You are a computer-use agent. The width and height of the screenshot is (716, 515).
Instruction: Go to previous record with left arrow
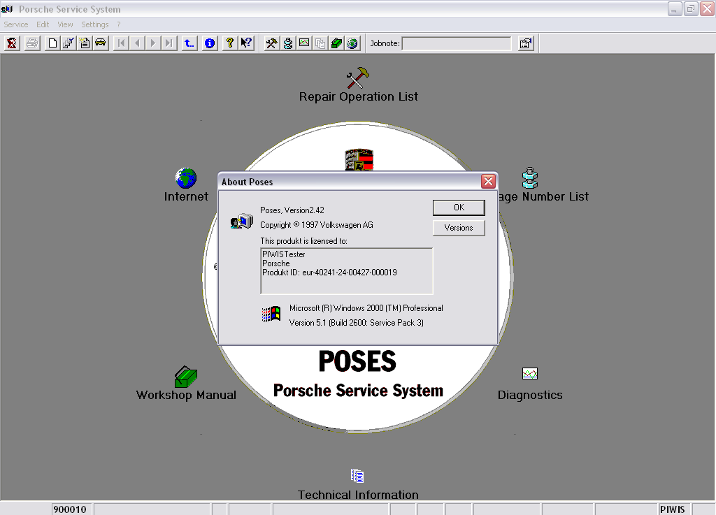click(137, 43)
